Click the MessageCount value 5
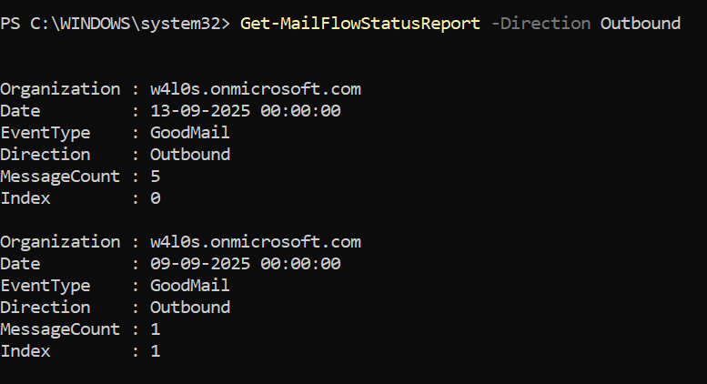 click(155, 177)
